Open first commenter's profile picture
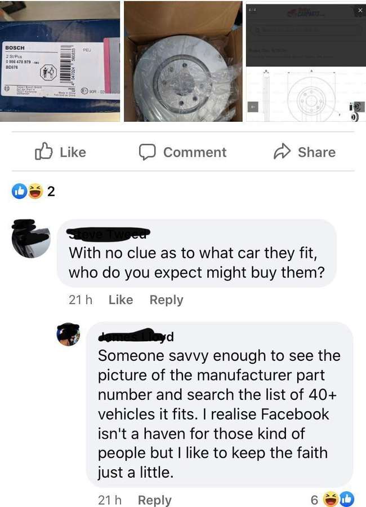366x507 pixels. pyautogui.click(x=32, y=239)
